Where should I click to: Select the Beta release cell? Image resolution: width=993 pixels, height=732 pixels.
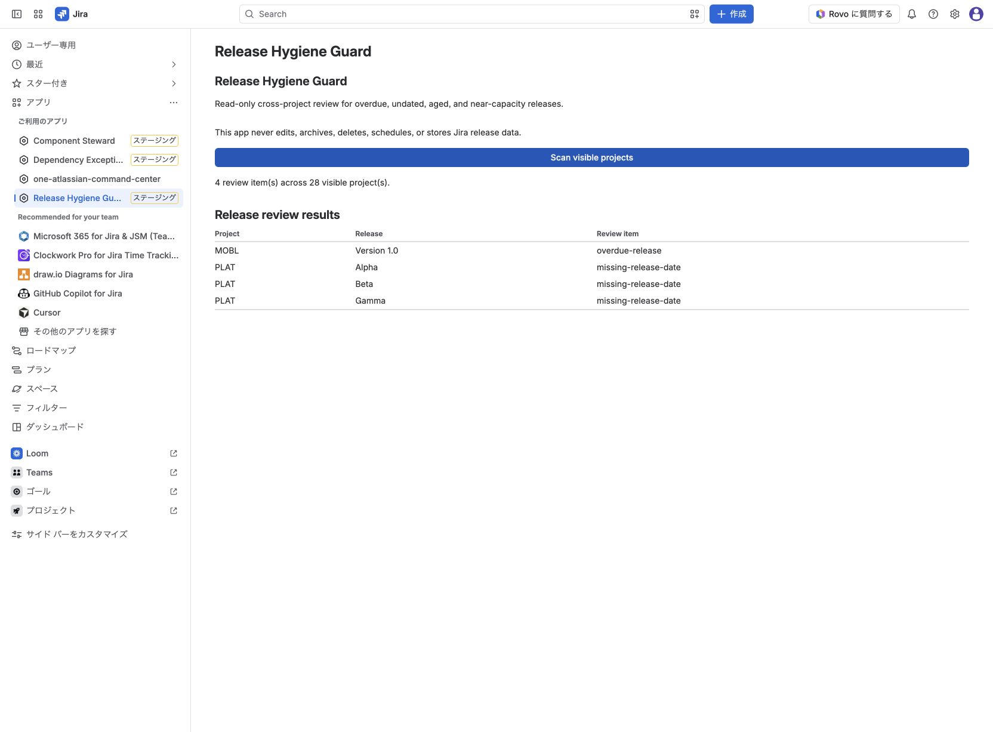[x=364, y=284]
